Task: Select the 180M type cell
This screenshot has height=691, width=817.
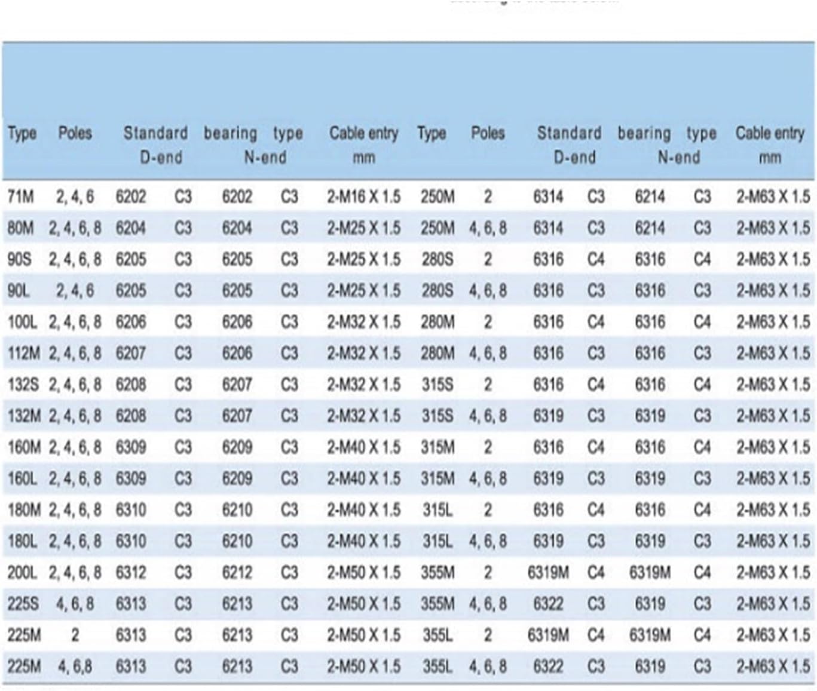Action: [24, 509]
